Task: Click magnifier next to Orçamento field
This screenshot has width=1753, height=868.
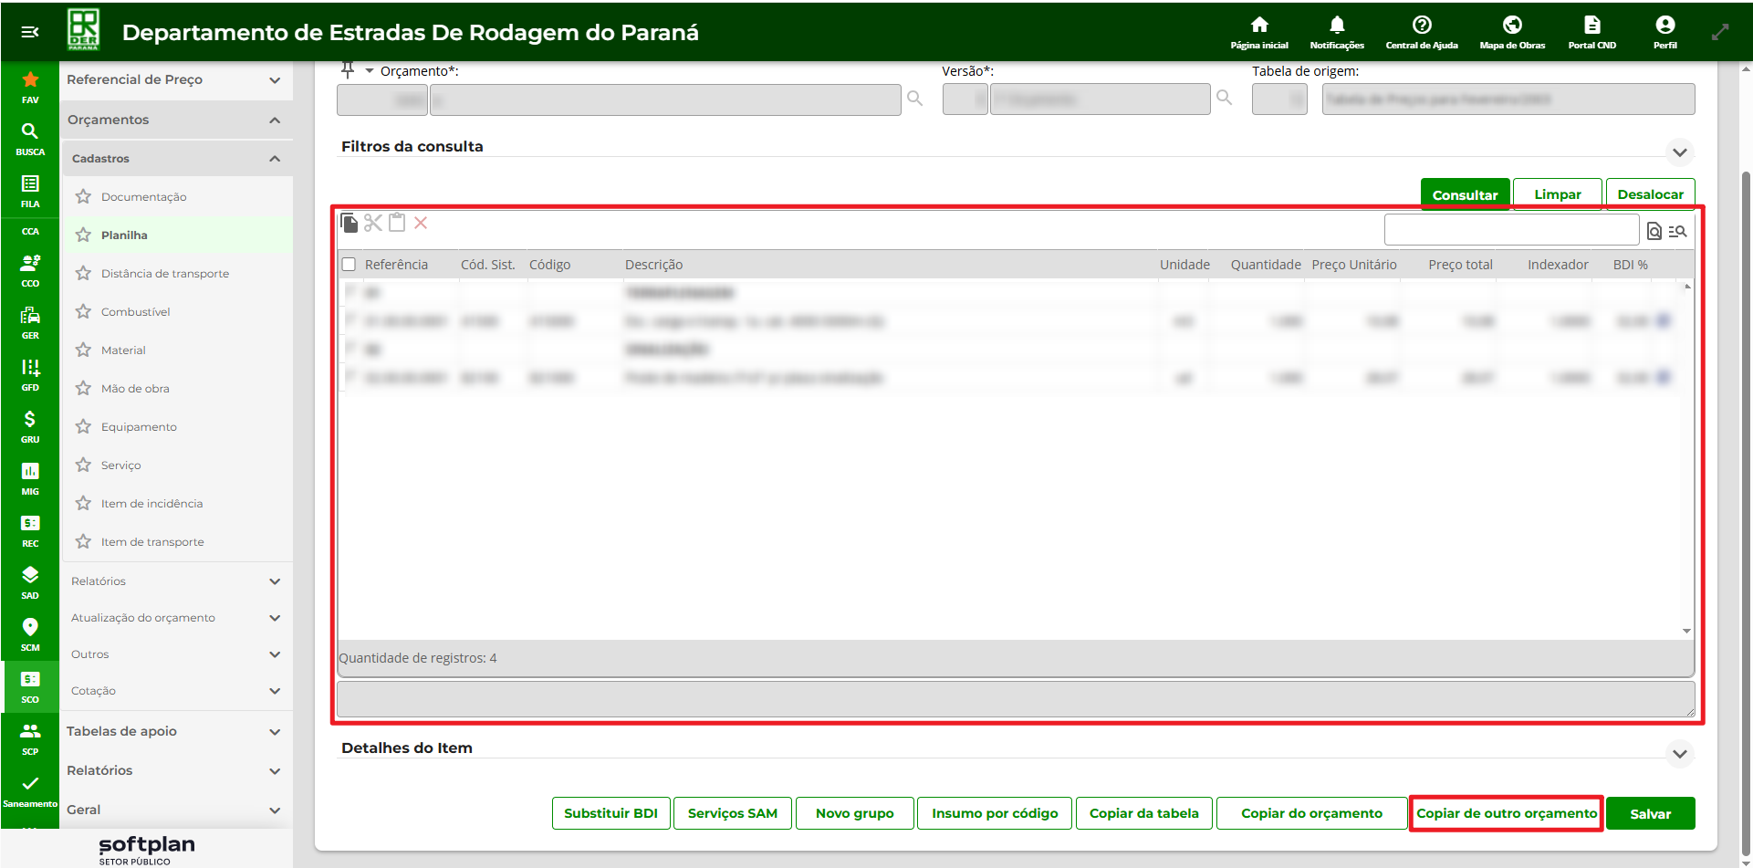Action: (x=914, y=99)
